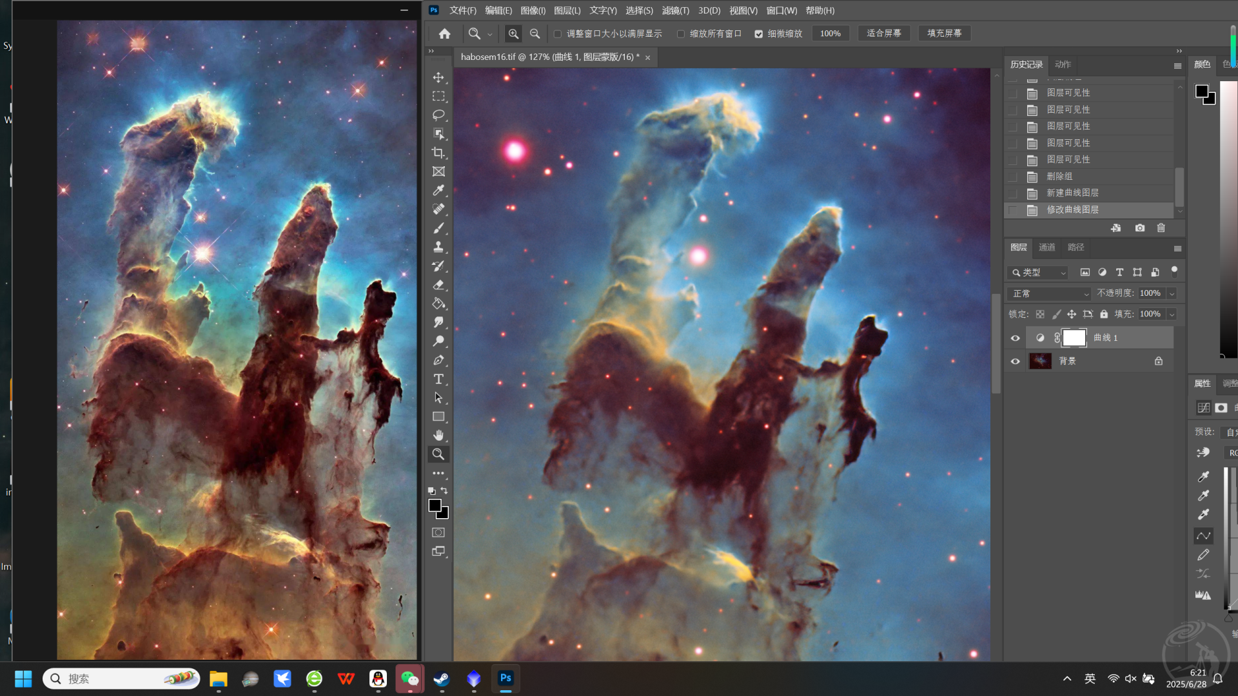Select the Dodge tool
Screen dimensions: 1238x696
tap(438, 341)
